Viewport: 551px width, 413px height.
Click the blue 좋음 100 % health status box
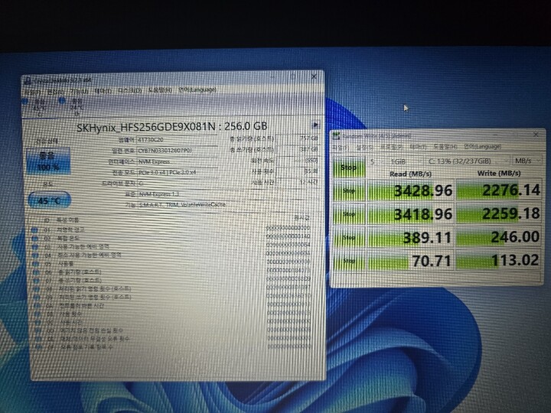[48, 161]
